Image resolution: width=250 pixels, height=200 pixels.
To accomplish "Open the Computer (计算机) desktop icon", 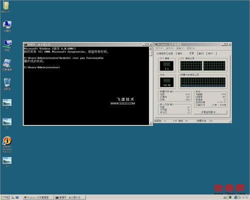I will tap(7, 26).
